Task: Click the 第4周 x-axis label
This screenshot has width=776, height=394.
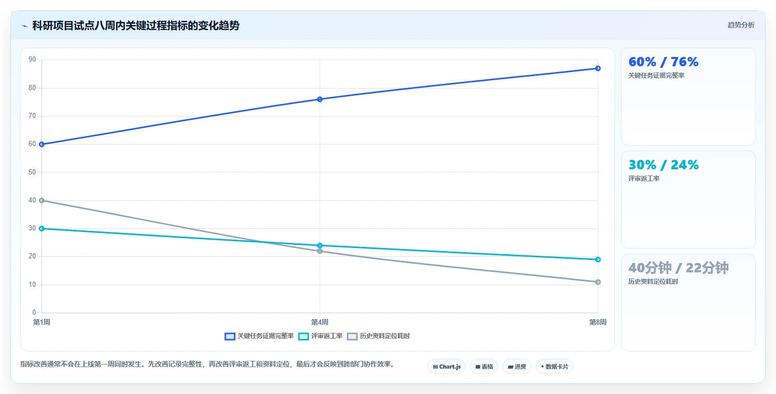Action: click(320, 322)
